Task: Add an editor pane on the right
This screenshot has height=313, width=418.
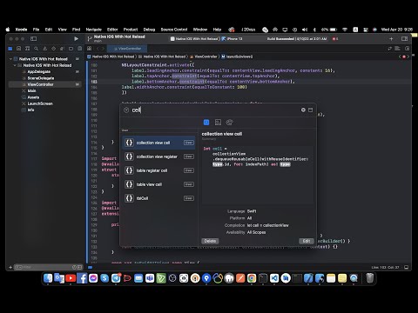Action: 408,49
